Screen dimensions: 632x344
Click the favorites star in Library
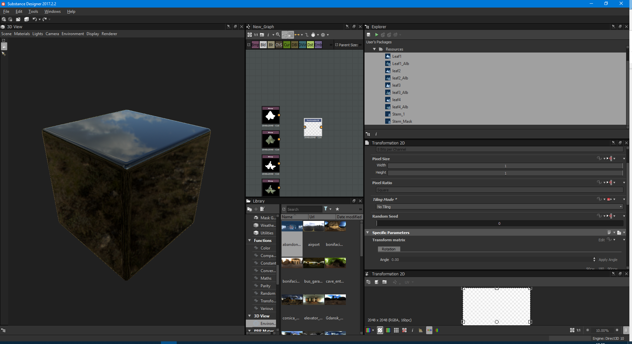point(337,209)
